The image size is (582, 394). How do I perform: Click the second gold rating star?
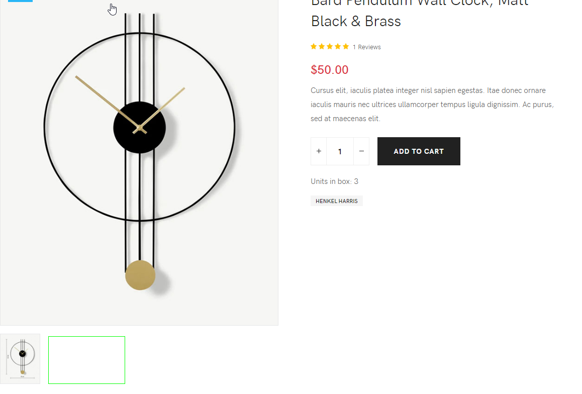(322, 47)
